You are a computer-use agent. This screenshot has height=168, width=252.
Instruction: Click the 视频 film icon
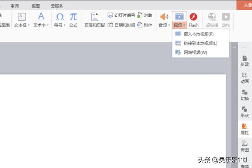(179, 17)
